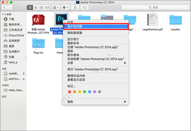This screenshot has height=131, width=191.
Task: Open 工作用文件 folder in sidebar
Action: (13, 30)
